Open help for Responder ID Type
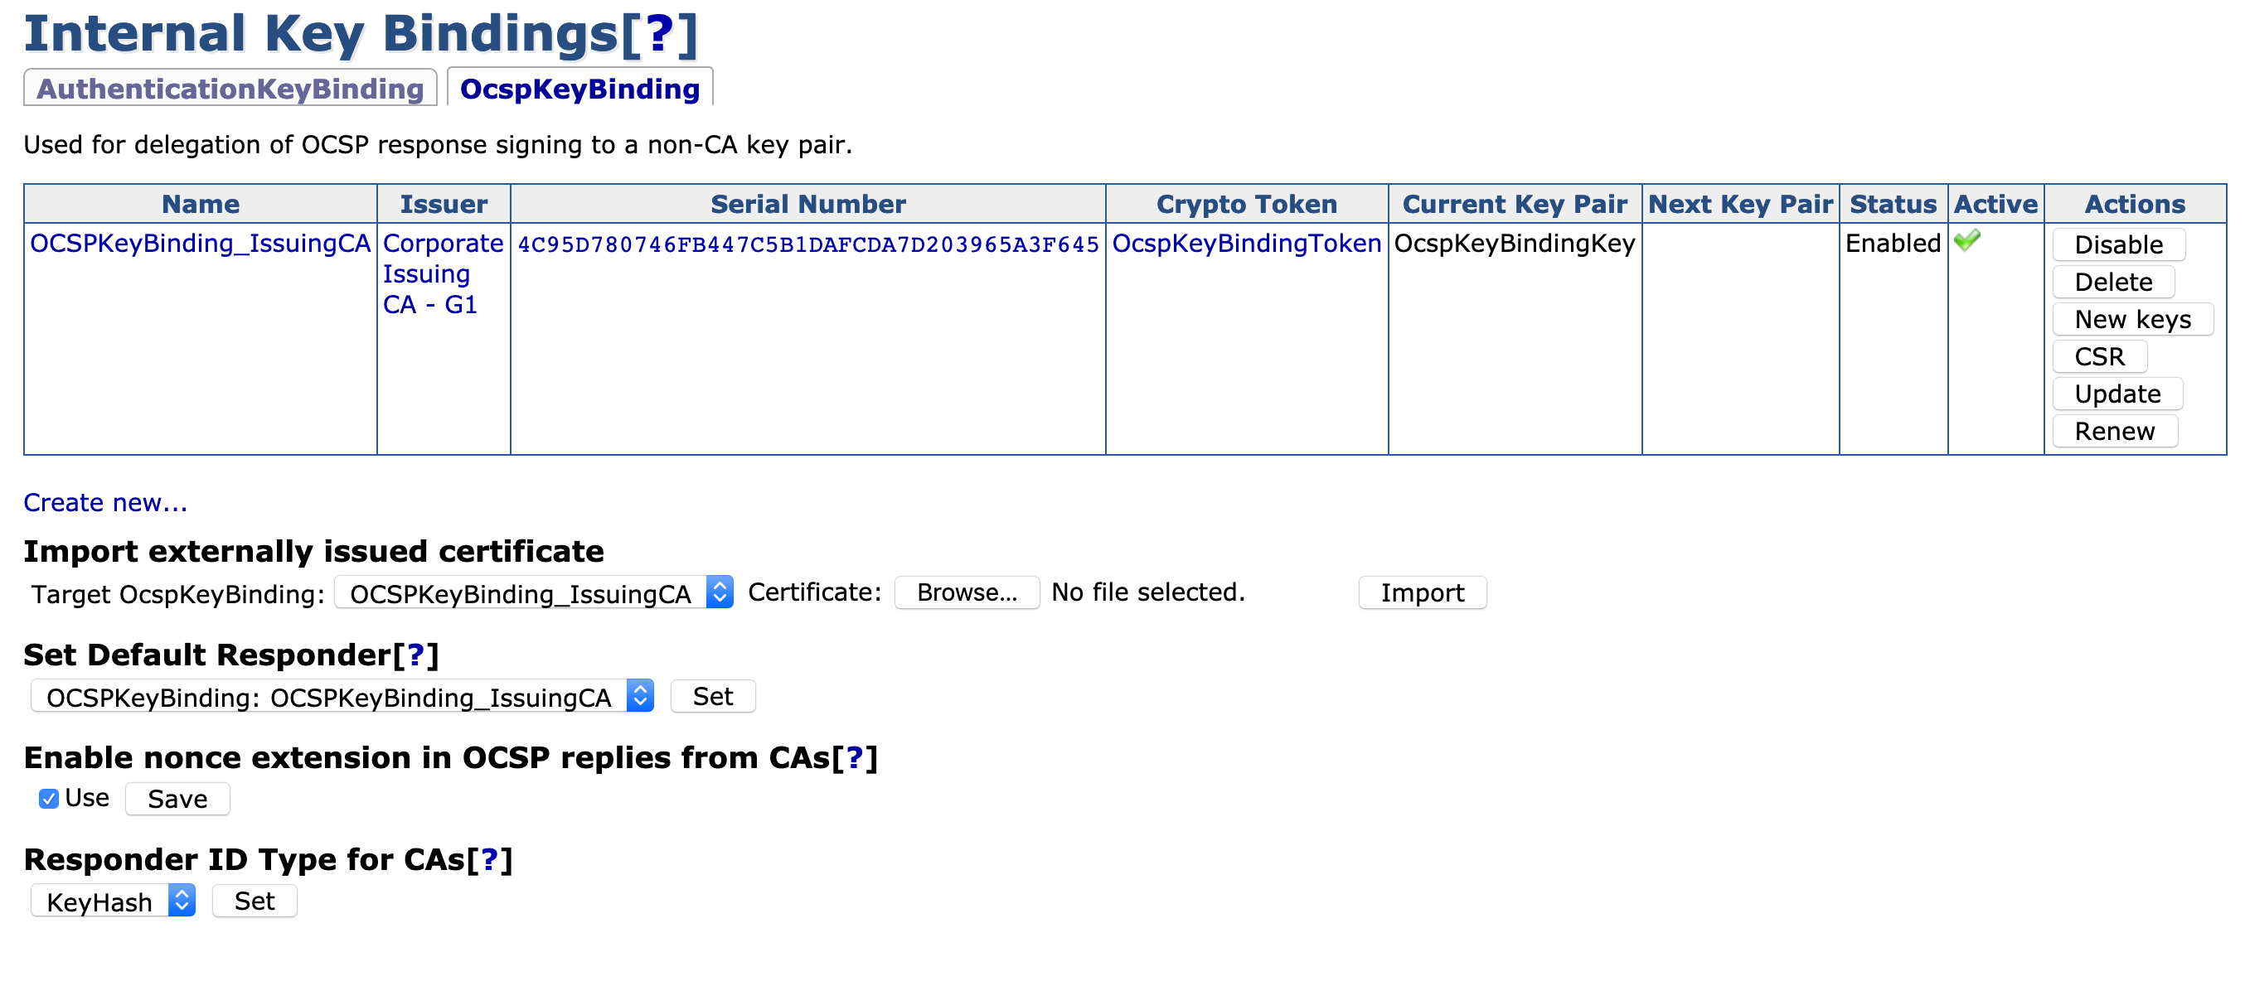 click(490, 860)
